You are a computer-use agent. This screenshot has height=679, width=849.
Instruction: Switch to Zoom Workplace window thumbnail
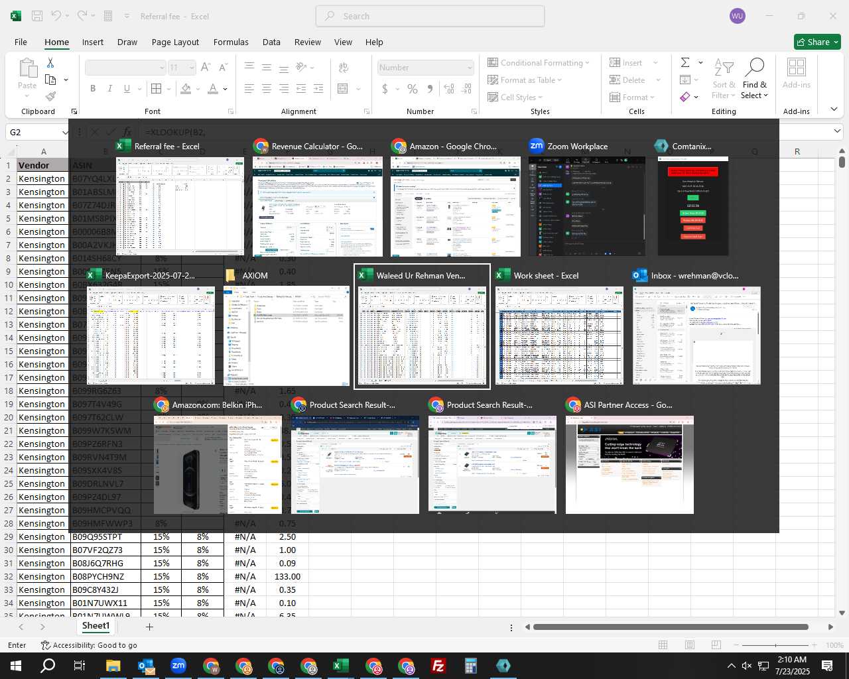(586, 206)
